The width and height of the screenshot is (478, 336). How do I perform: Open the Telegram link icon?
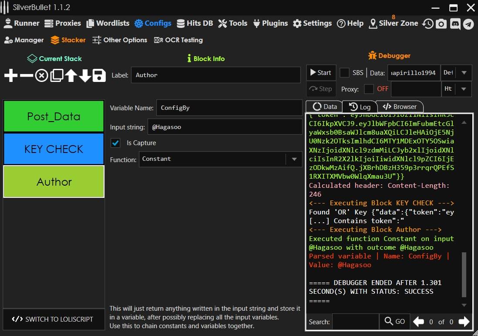pyautogui.click(x=468, y=24)
